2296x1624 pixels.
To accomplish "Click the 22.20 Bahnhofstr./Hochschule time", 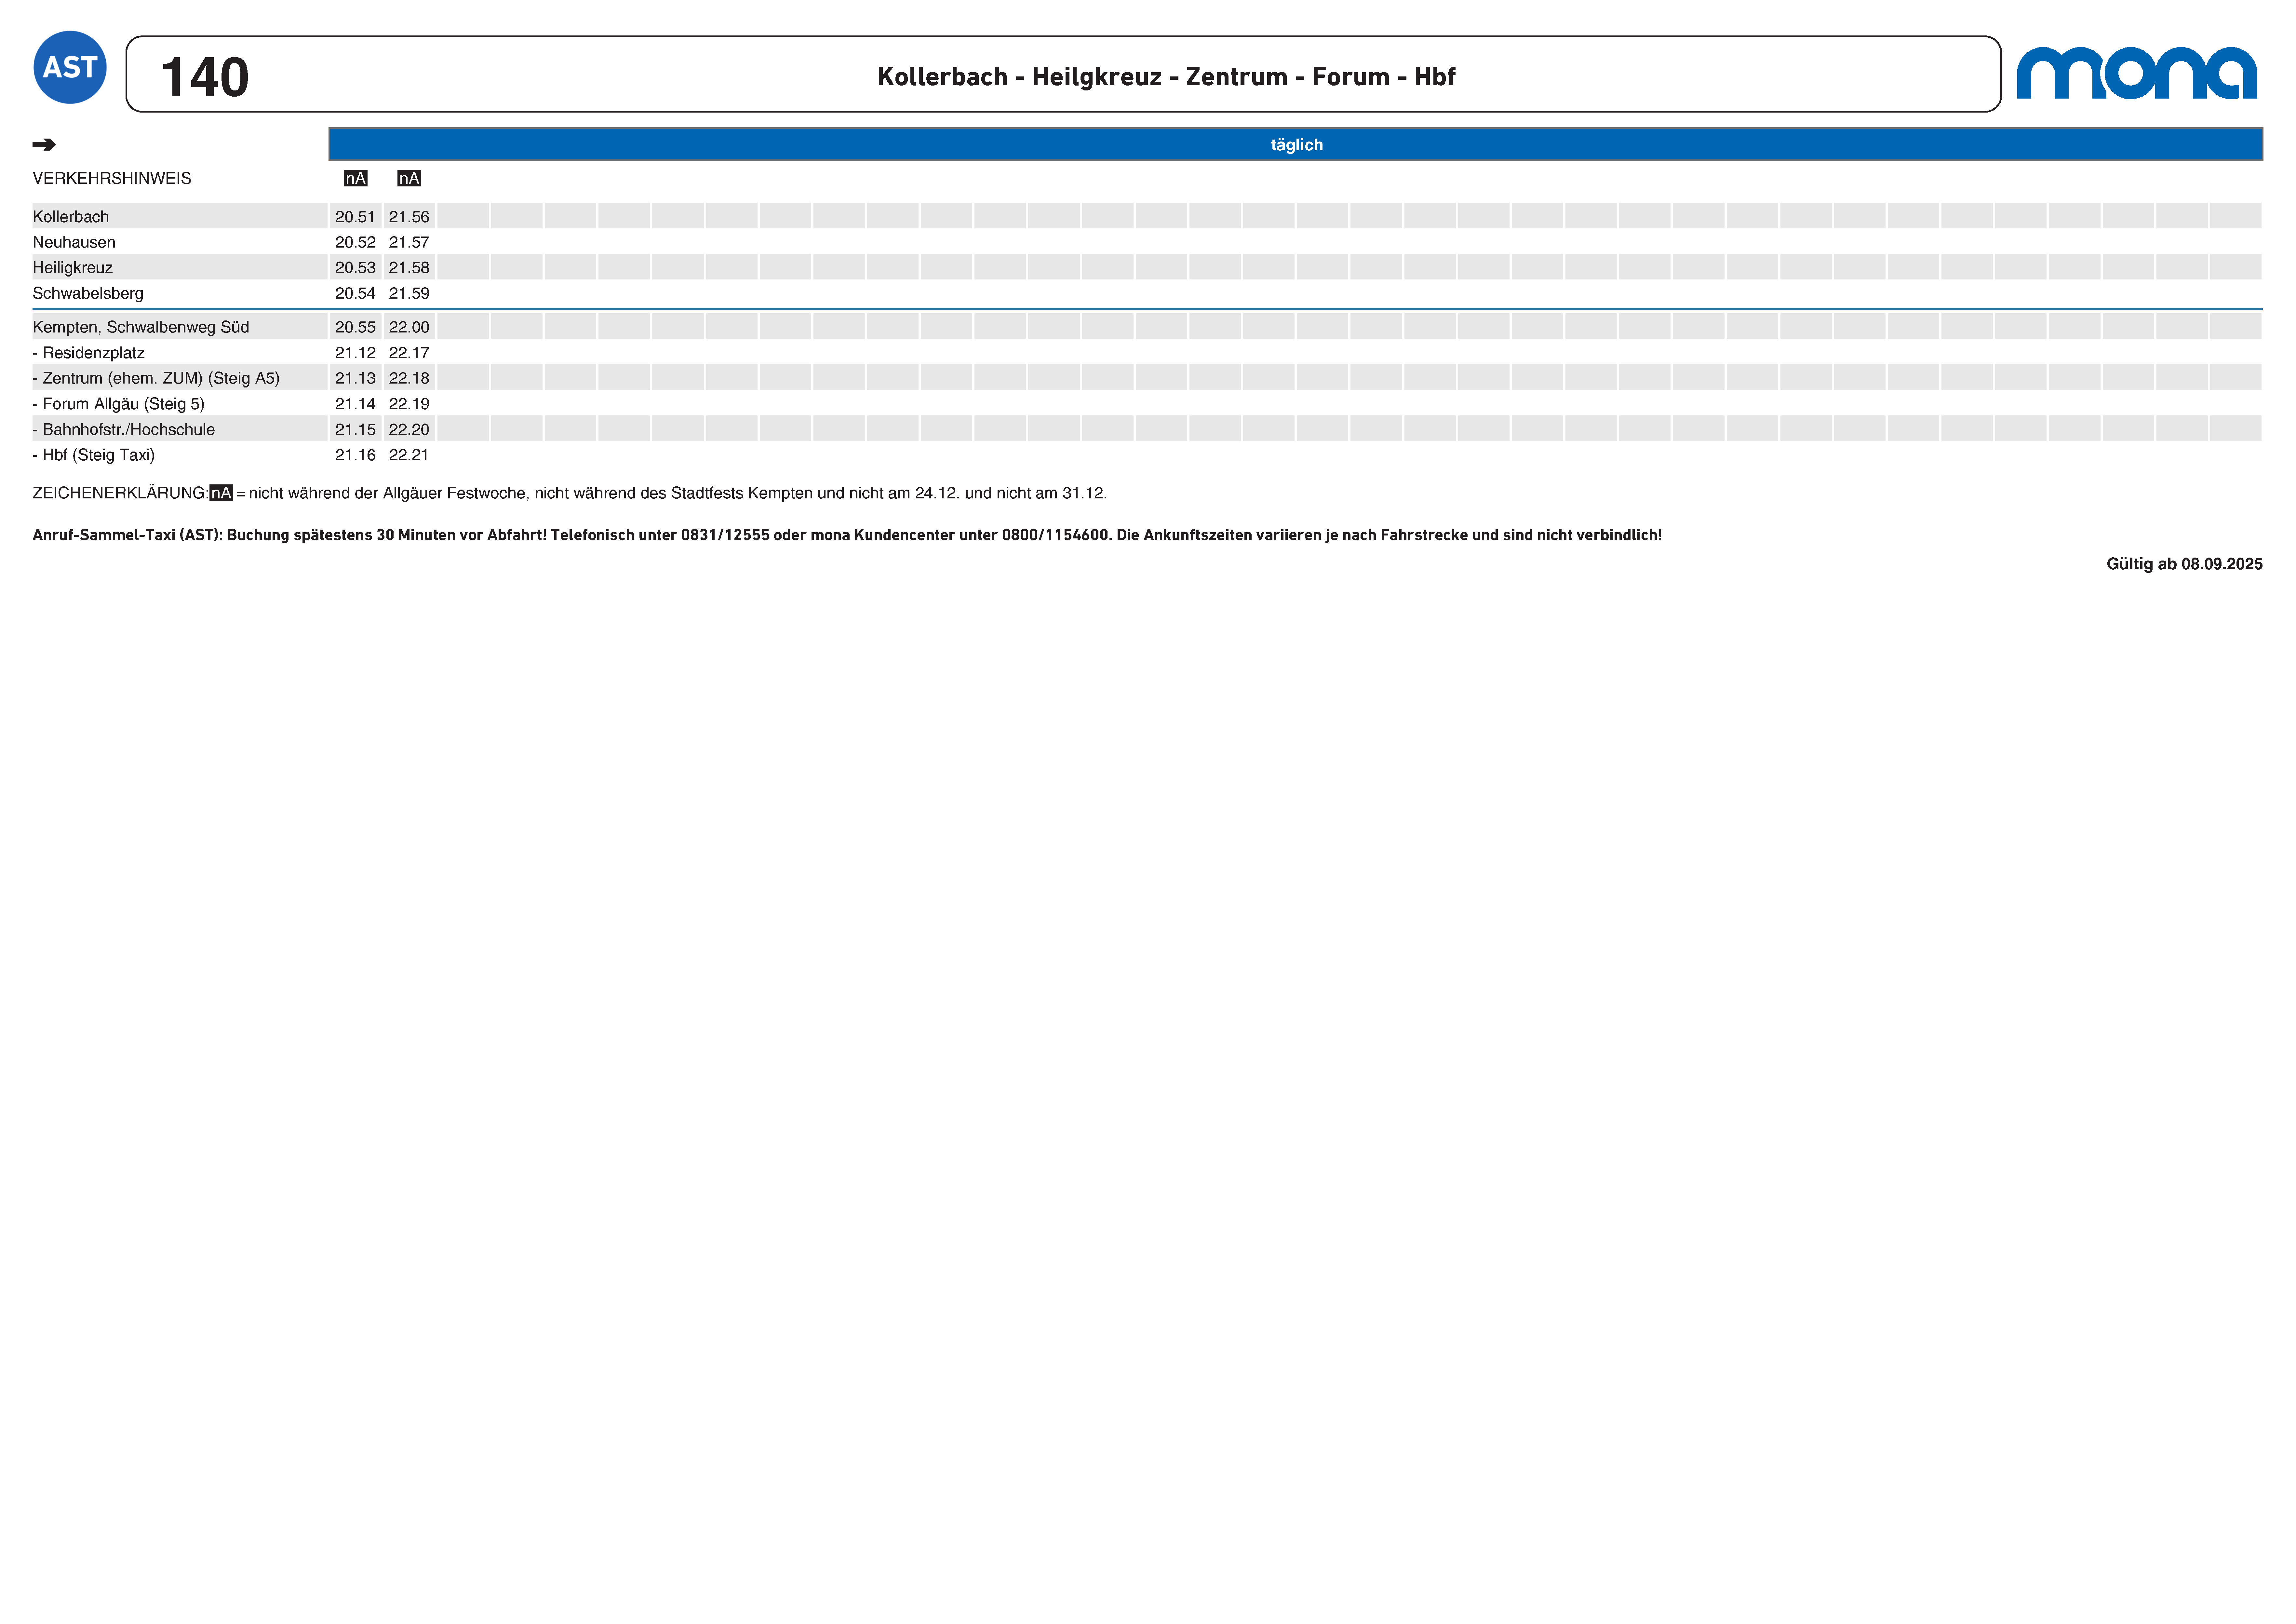I will [409, 430].
